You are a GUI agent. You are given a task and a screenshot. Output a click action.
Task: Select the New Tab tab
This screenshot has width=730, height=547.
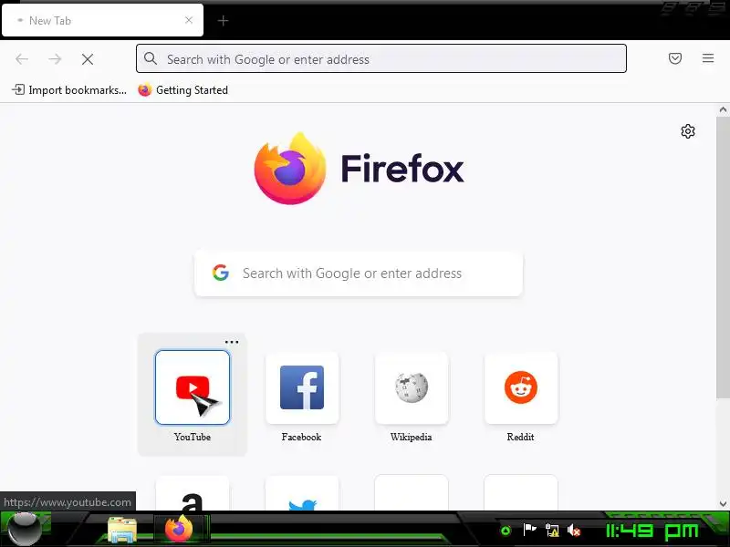(x=102, y=20)
